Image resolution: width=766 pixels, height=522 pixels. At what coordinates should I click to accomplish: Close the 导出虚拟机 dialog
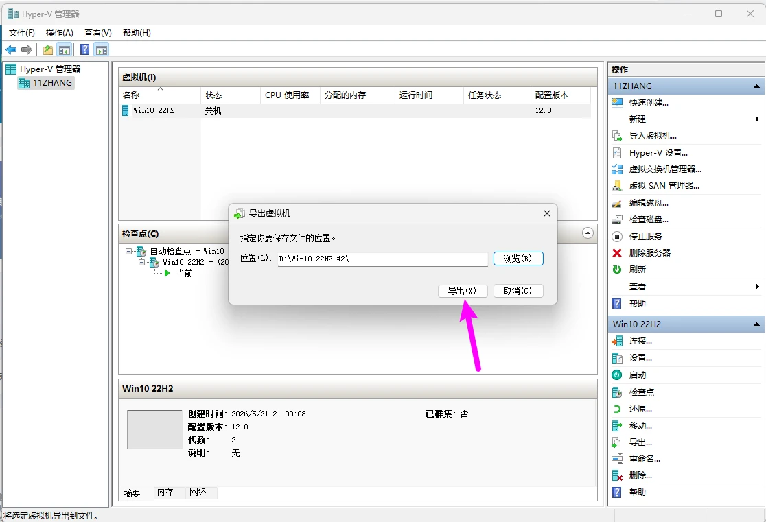(x=546, y=213)
